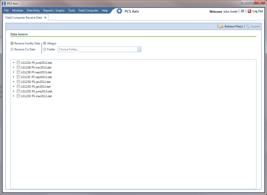Expand the LG123A PS june2012.dat node
Screen dimensions: 267x195
click(13, 63)
